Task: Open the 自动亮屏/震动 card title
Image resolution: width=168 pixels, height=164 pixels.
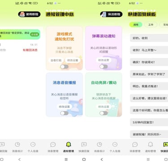Action: [104, 82]
